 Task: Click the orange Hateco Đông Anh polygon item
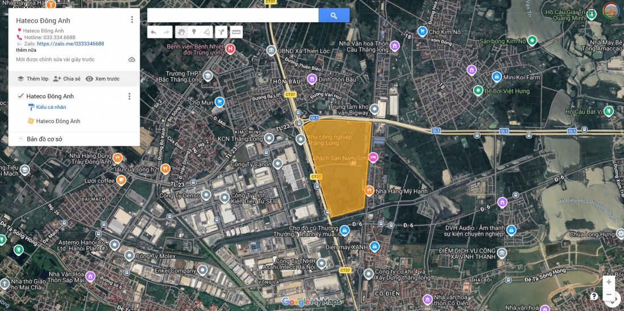58,121
